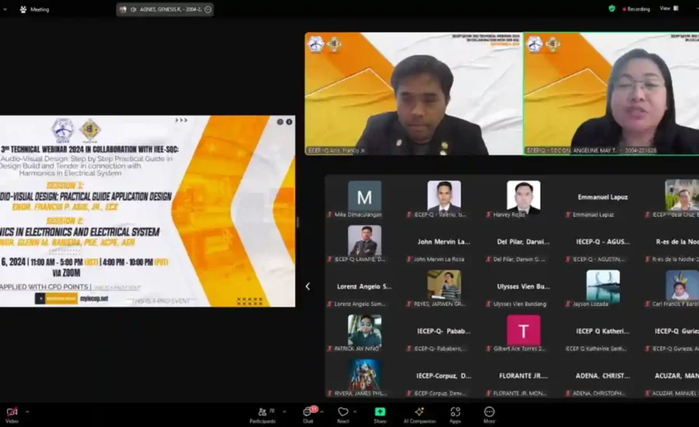Select the speaker video tile of Engr. Francis
Image resolution: width=699 pixels, height=427 pixels.
[413, 94]
